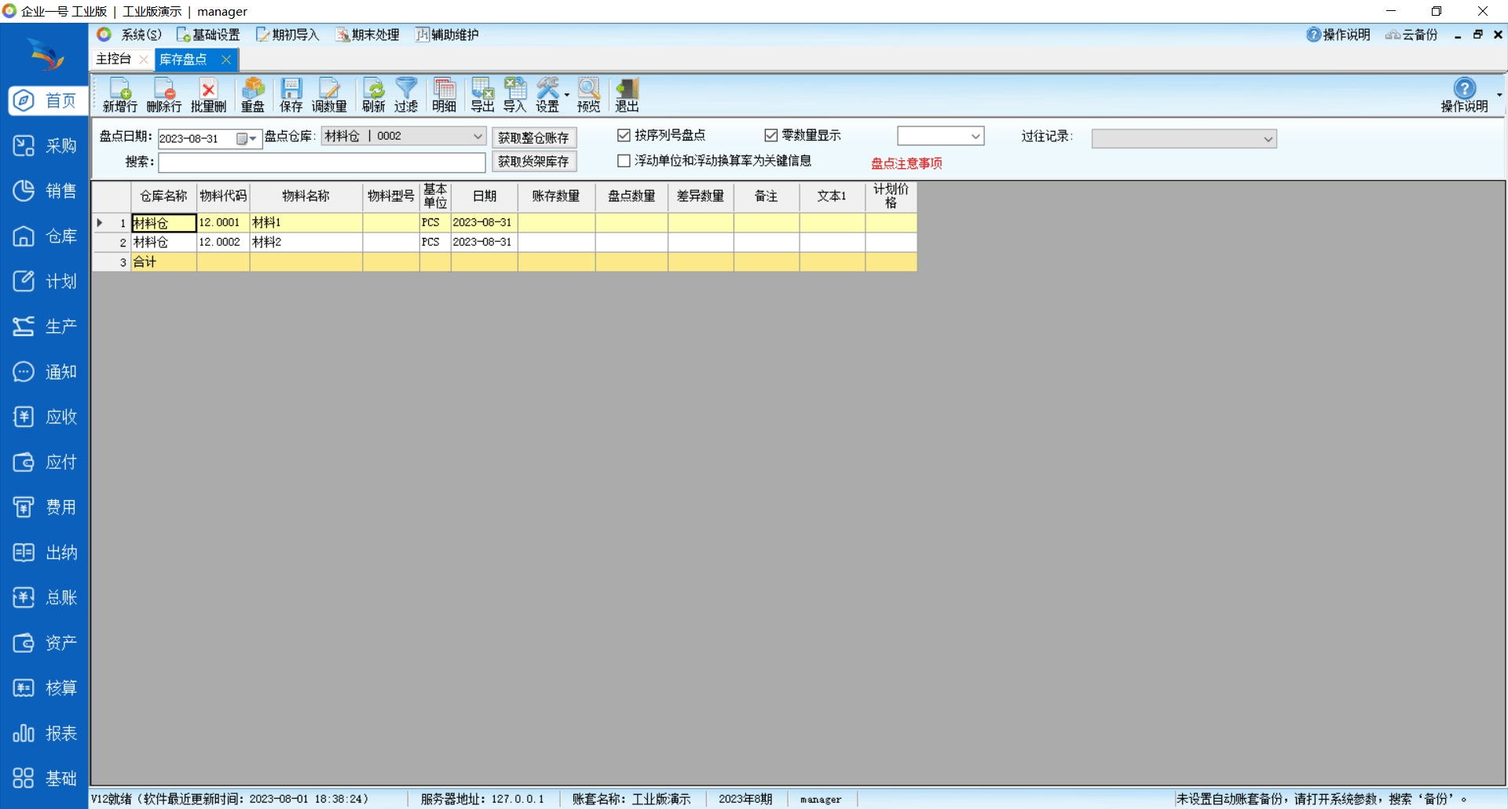Toggle the 零数量显示 checkbox
The height and width of the screenshot is (809, 1508).
(x=771, y=136)
